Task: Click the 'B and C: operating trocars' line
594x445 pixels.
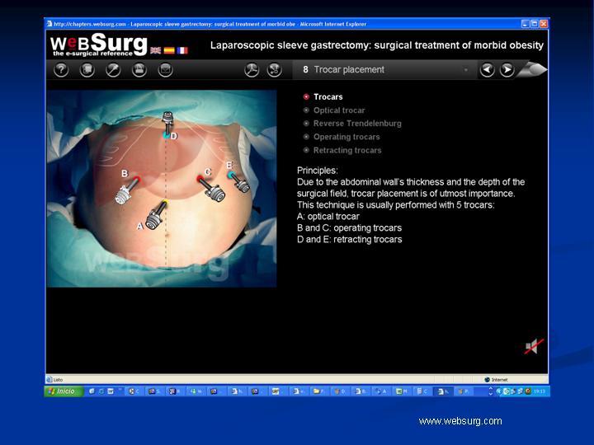Action: click(x=349, y=227)
